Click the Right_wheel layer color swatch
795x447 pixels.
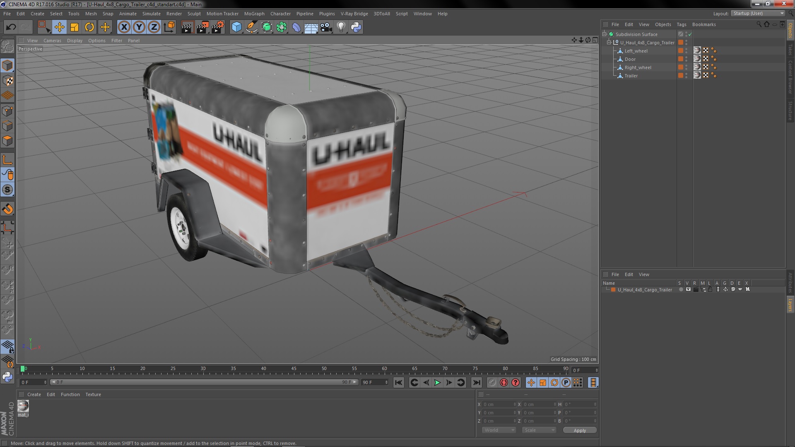680,67
